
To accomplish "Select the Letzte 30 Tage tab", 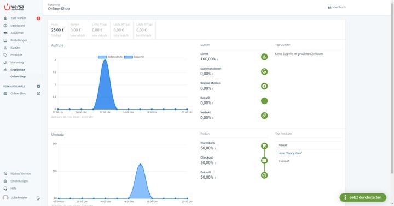I will [x=121, y=30].
